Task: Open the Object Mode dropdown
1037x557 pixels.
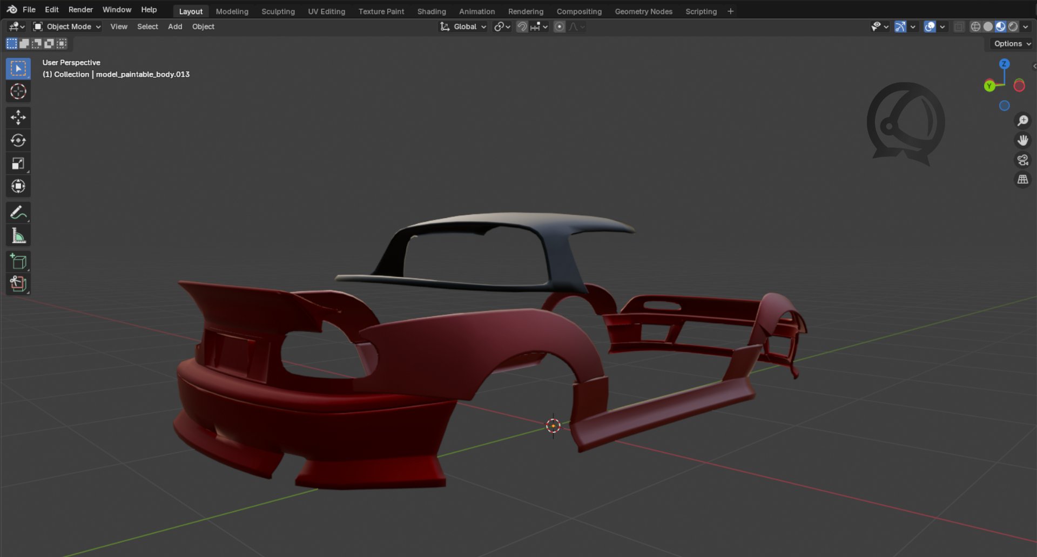Action: point(66,26)
